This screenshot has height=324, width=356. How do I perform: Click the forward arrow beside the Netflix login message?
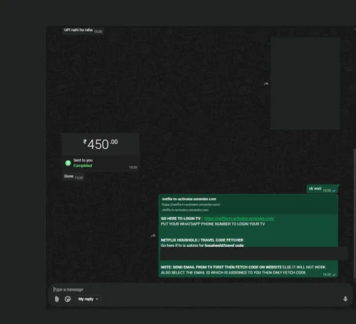tap(154, 236)
